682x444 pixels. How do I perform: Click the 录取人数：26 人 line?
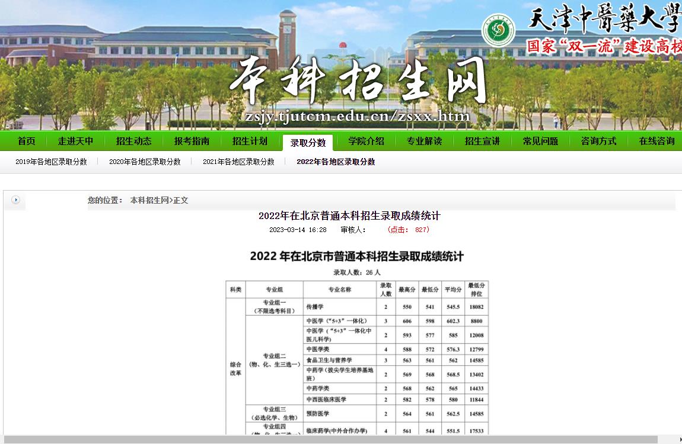357,272
